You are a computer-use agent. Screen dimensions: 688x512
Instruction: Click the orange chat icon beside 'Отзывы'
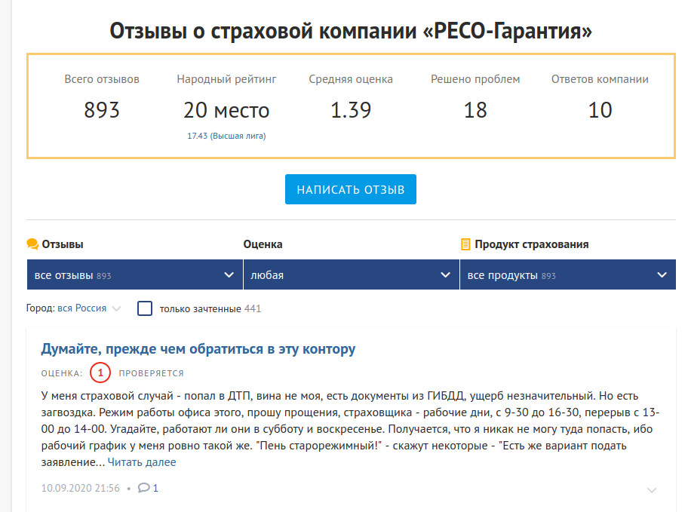coord(32,244)
